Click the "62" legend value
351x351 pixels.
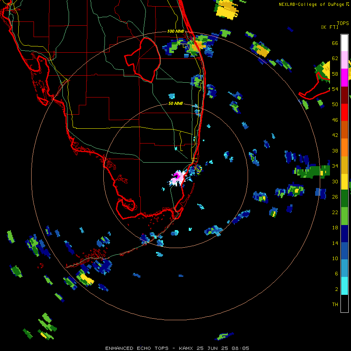click(335, 58)
